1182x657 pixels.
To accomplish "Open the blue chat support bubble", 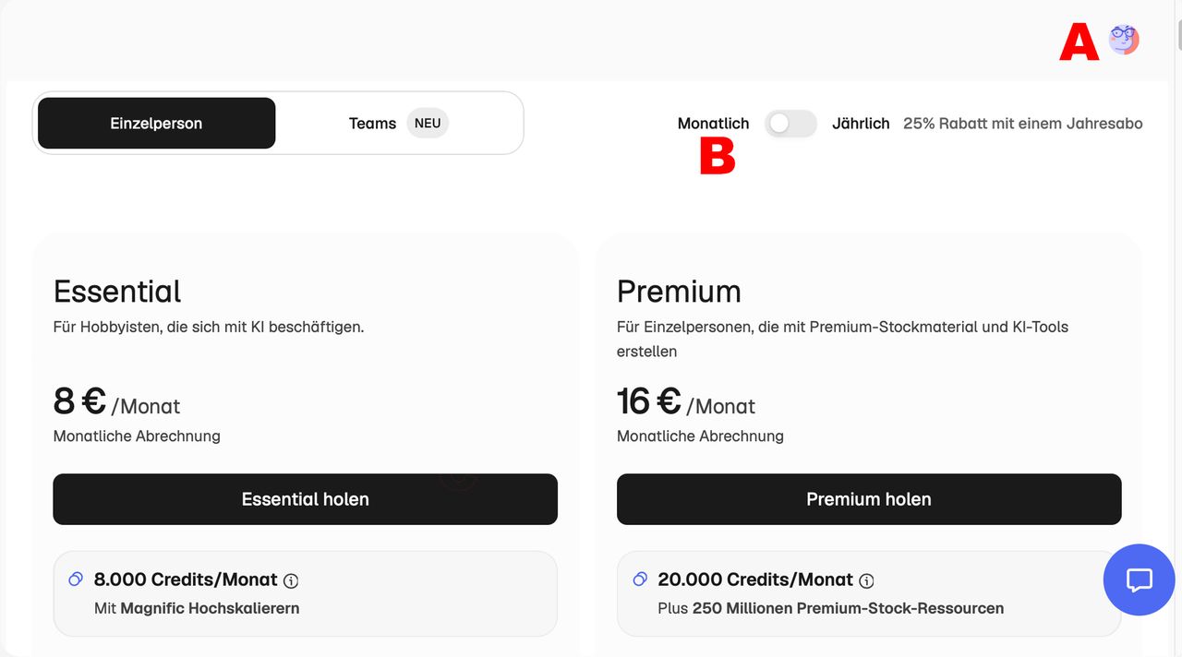I will click(1140, 579).
